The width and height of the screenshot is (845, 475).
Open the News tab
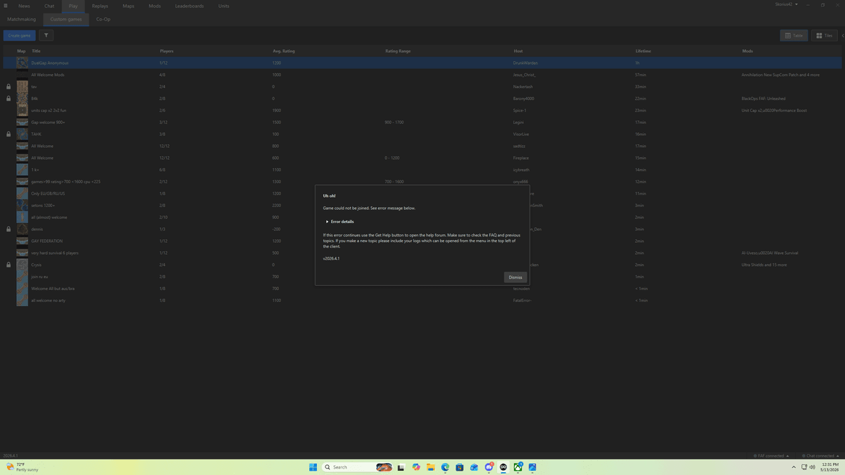[x=24, y=6]
